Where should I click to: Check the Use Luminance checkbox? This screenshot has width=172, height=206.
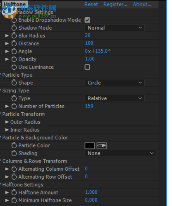[x=87, y=67]
